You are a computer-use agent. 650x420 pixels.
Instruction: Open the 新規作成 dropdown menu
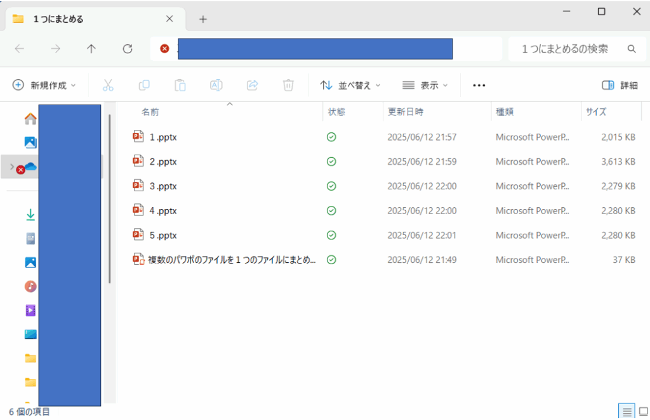pyautogui.click(x=44, y=85)
